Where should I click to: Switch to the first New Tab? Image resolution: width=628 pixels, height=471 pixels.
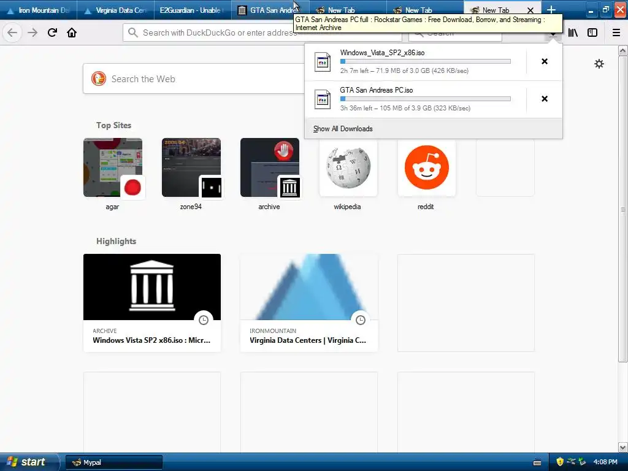348,10
